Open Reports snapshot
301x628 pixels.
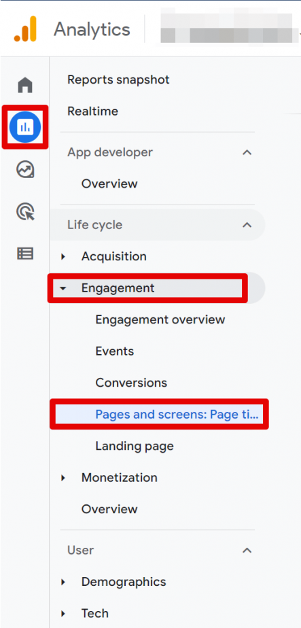coord(118,80)
